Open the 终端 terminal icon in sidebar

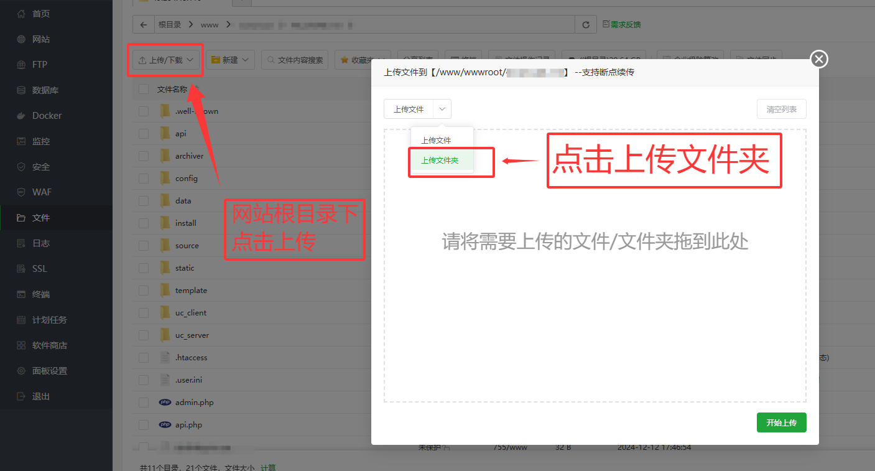(21, 294)
